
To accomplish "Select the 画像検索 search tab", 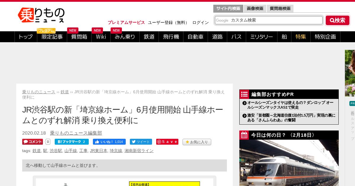I will coord(255,9).
